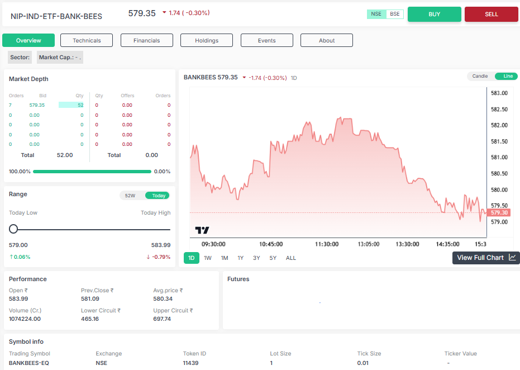520x370 pixels.
Task: Open the Technicals tab
Action: (x=87, y=40)
